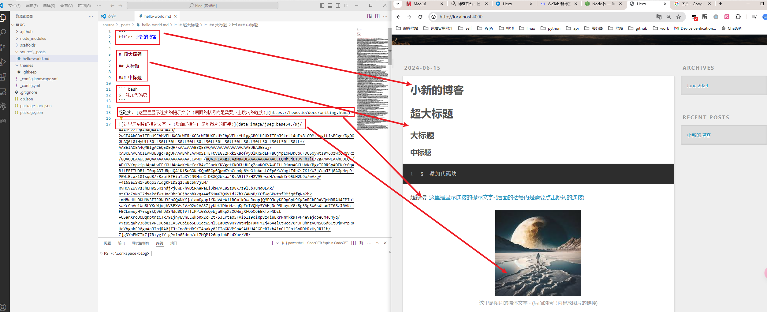Toggle the primary side bar in VS Code

click(322, 6)
